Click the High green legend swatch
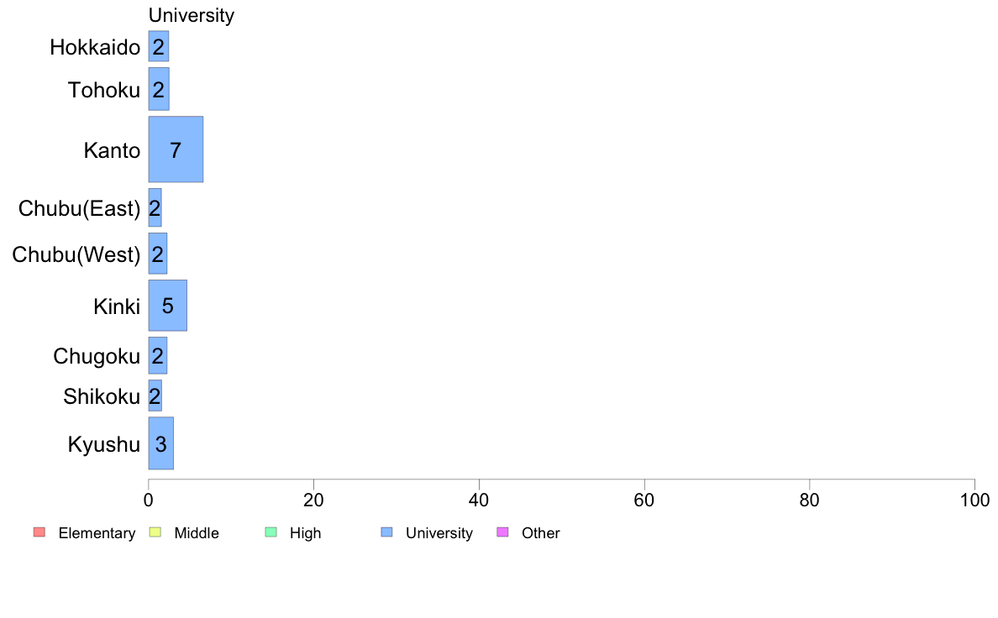 coord(271,532)
